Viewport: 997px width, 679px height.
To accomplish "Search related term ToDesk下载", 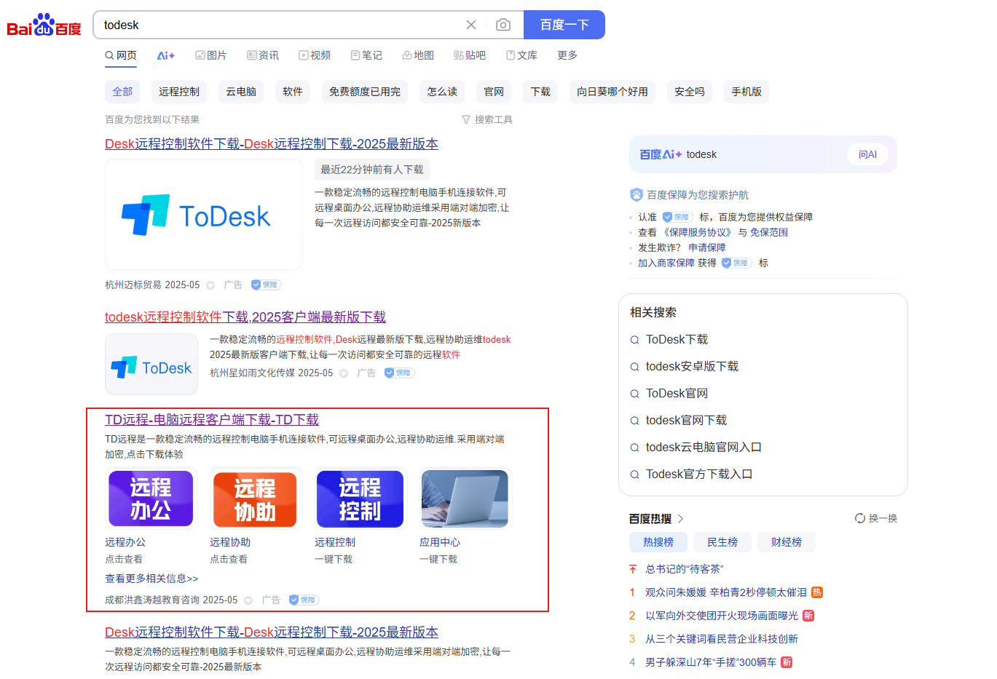I will (x=677, y=340).
